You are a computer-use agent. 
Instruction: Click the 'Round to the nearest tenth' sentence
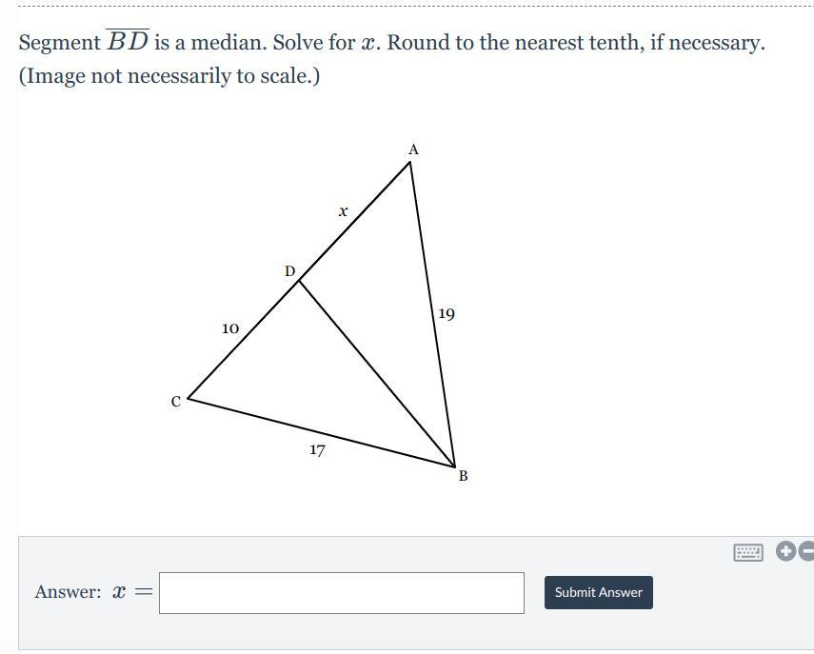pyautogui.click(x=576, y=42)
